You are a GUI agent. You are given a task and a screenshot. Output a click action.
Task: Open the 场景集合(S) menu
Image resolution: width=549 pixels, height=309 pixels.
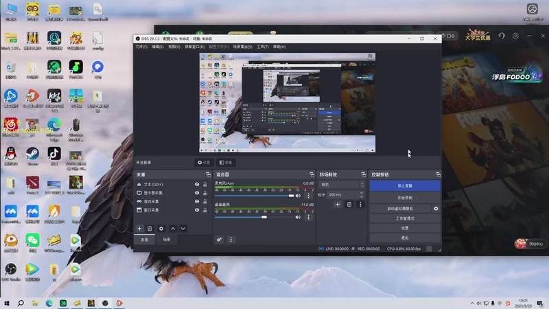pos(243,47)
